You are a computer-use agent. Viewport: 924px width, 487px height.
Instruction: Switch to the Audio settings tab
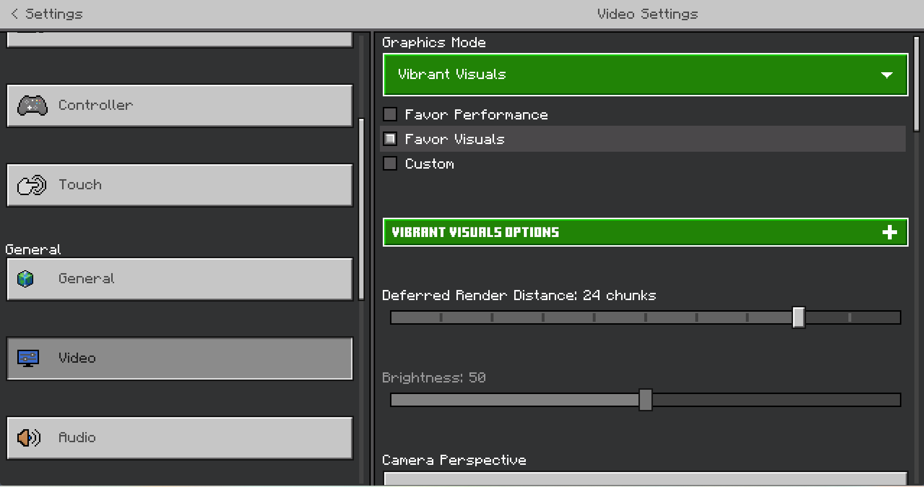pyautogui.click(x=180, y=438)
